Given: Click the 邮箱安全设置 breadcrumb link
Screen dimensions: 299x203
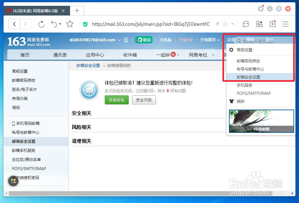Looking at the screenshot, I should click(88, 66).
